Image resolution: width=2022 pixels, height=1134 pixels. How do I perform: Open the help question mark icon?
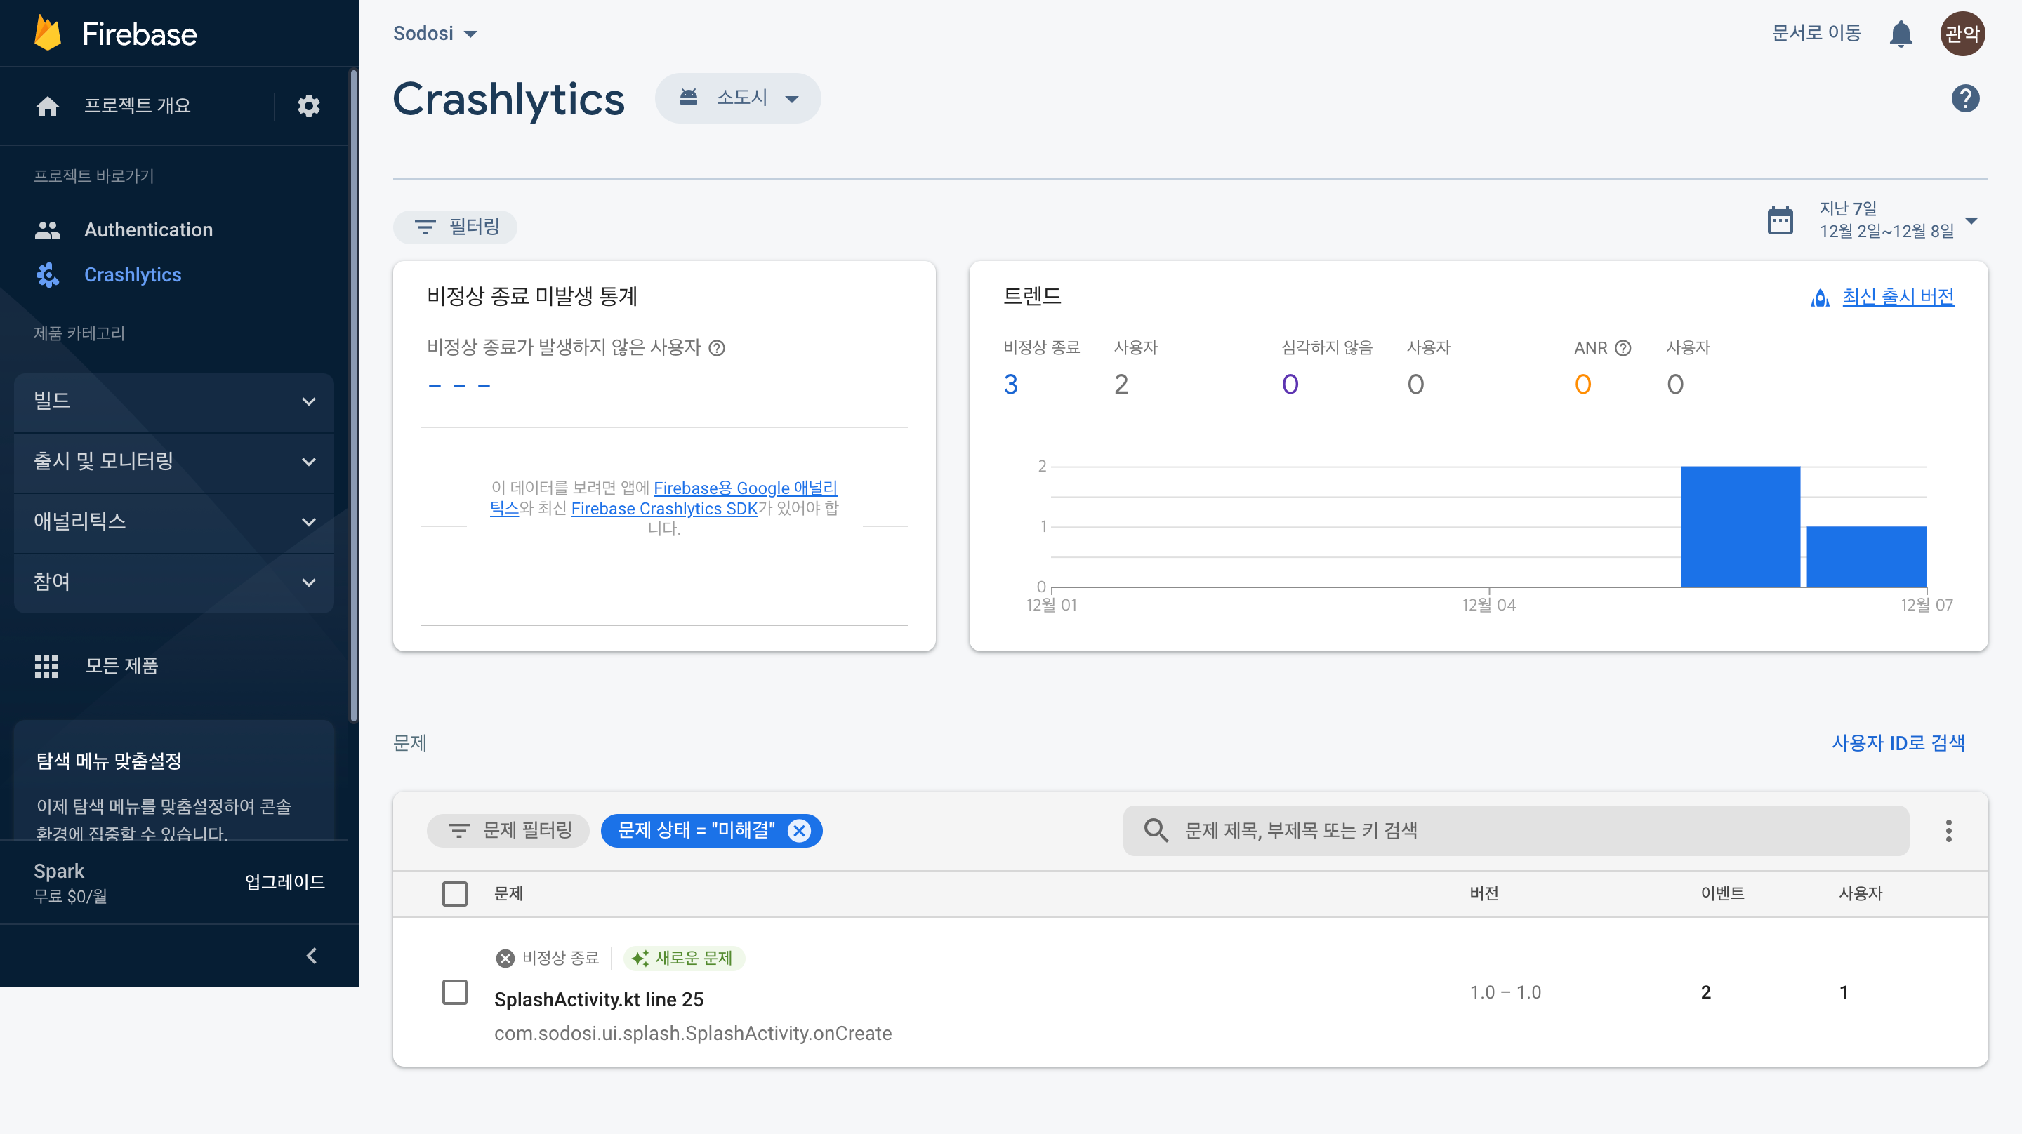(1964, 99)
